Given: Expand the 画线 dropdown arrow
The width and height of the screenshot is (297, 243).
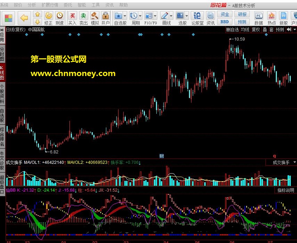Looking at the screenshot, I should [171, 16].
